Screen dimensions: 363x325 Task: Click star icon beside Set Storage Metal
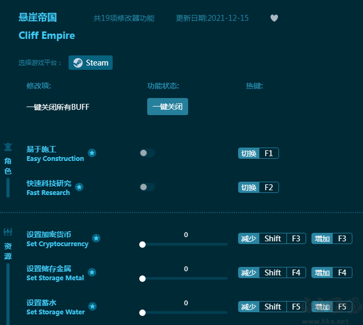[x=92, y=272]
